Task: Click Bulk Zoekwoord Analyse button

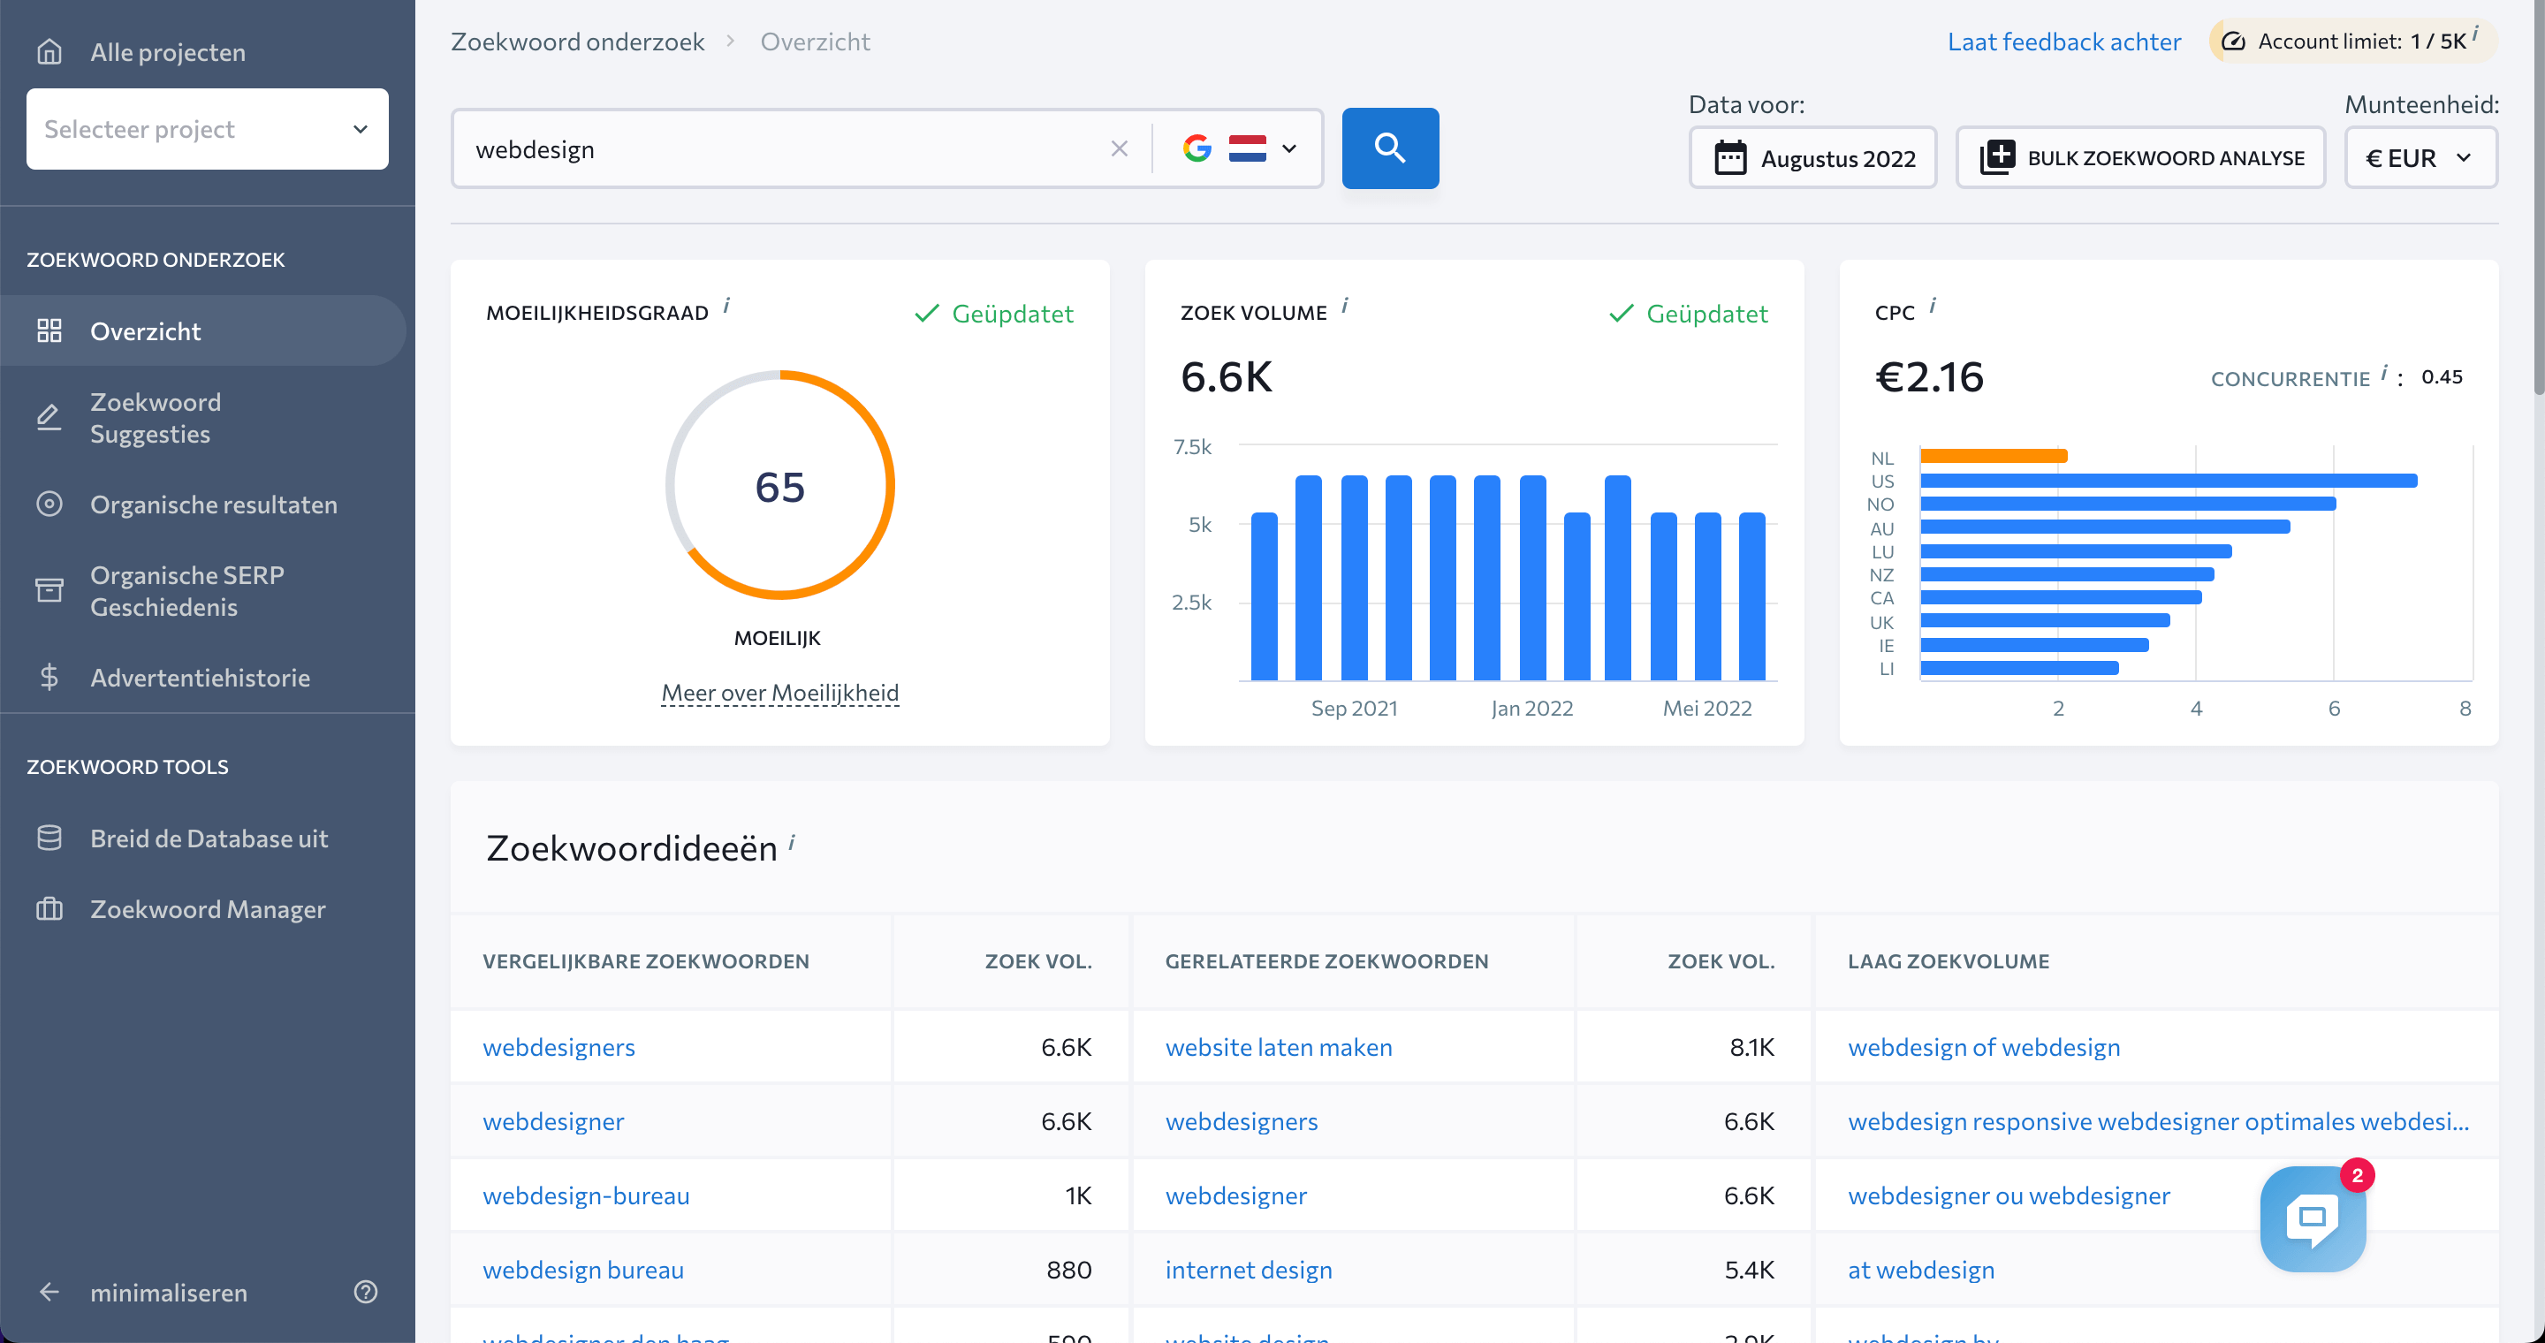Action: tap(2140, 158)
